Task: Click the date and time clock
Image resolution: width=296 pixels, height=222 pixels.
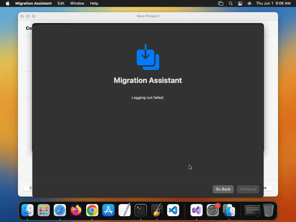Action: (x=273, y=3)
